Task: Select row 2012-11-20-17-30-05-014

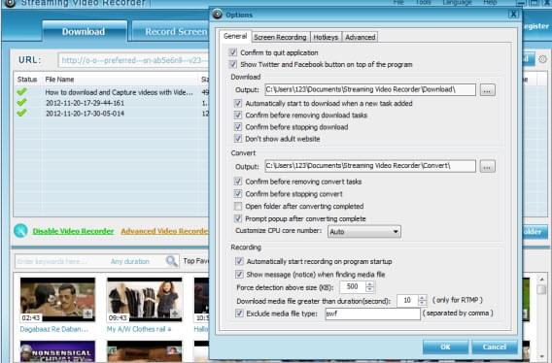Action: (111, 114)
